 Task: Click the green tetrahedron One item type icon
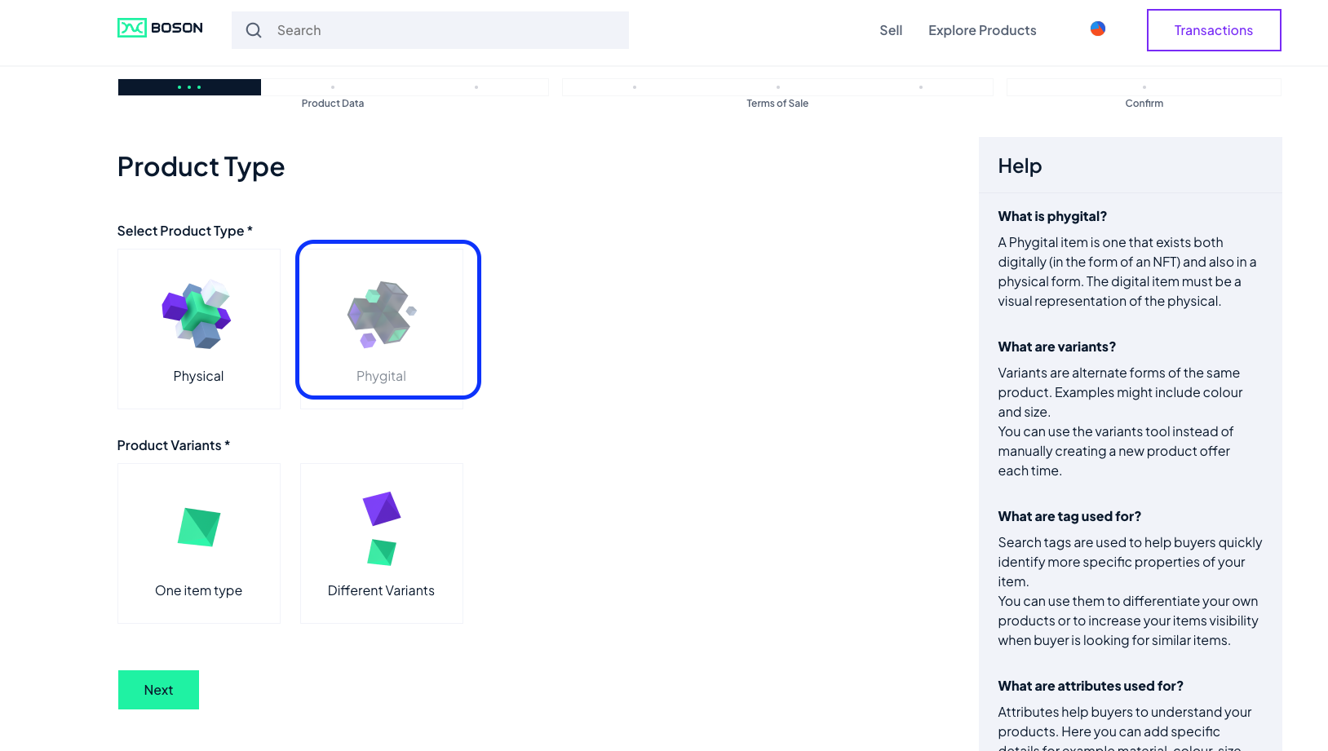point(198,526)
